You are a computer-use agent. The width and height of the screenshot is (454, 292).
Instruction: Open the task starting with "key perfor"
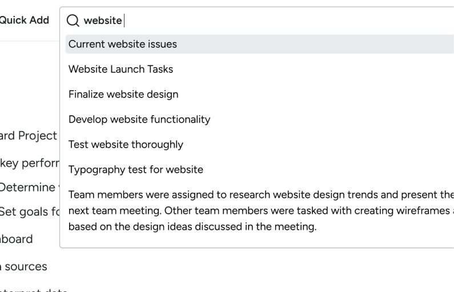click(x=29, y=161)
